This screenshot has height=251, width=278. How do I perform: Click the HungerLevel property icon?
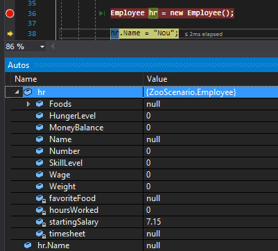(x=40, y=116)
